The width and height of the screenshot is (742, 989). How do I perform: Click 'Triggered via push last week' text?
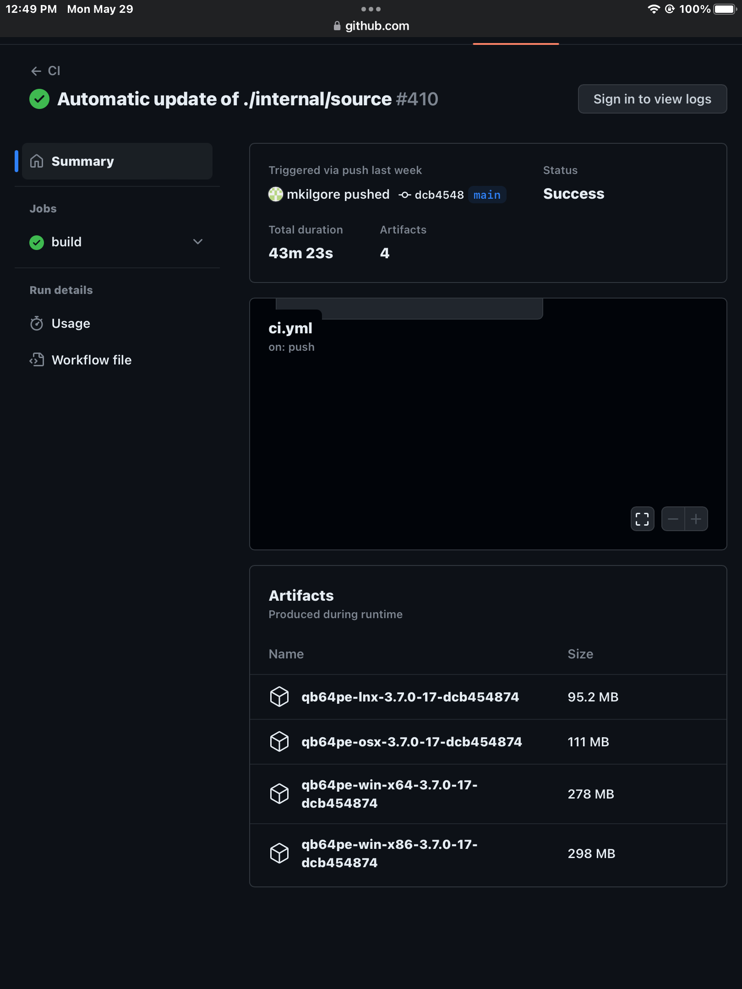pos(345,170)
